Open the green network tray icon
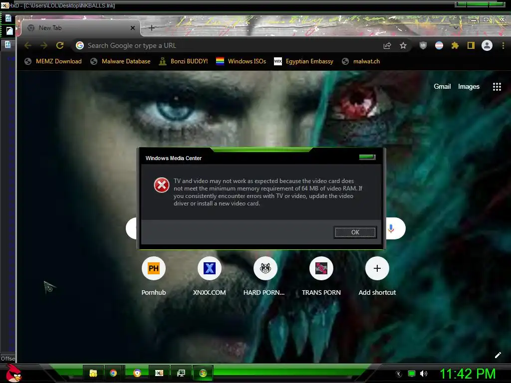 (x=412, y=374)
